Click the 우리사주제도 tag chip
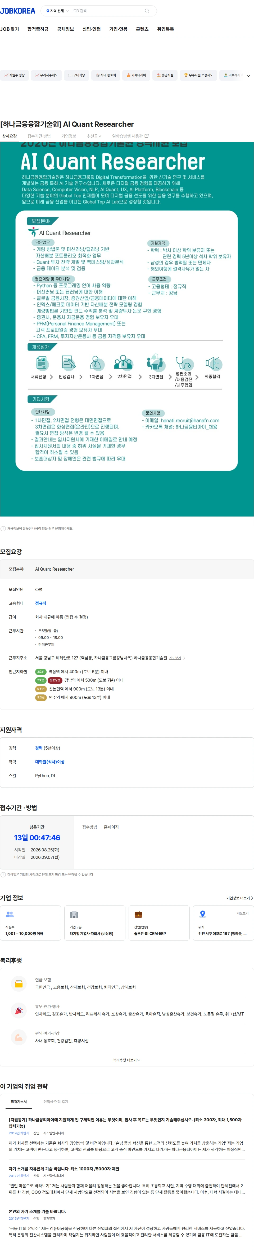Viewport: 254px width, 1251px height. click(47, 75)
